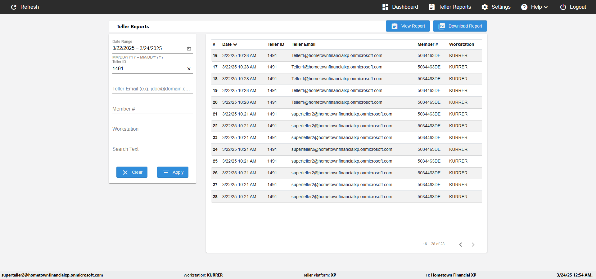596x279 pixels.
Task: Click the Settings gear icon
Action: (485, 7)
